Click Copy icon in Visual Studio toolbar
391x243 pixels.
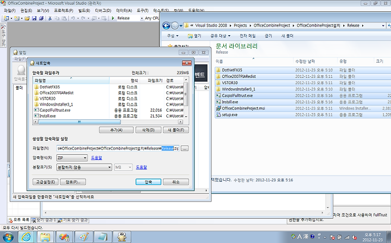57,18
